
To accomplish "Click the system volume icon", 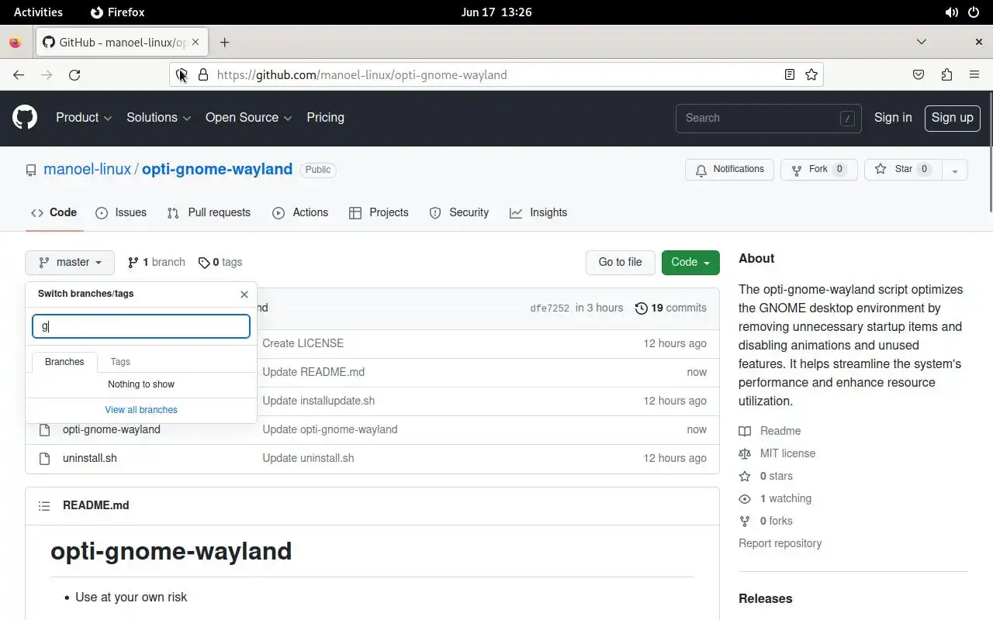I will [951, 12].
